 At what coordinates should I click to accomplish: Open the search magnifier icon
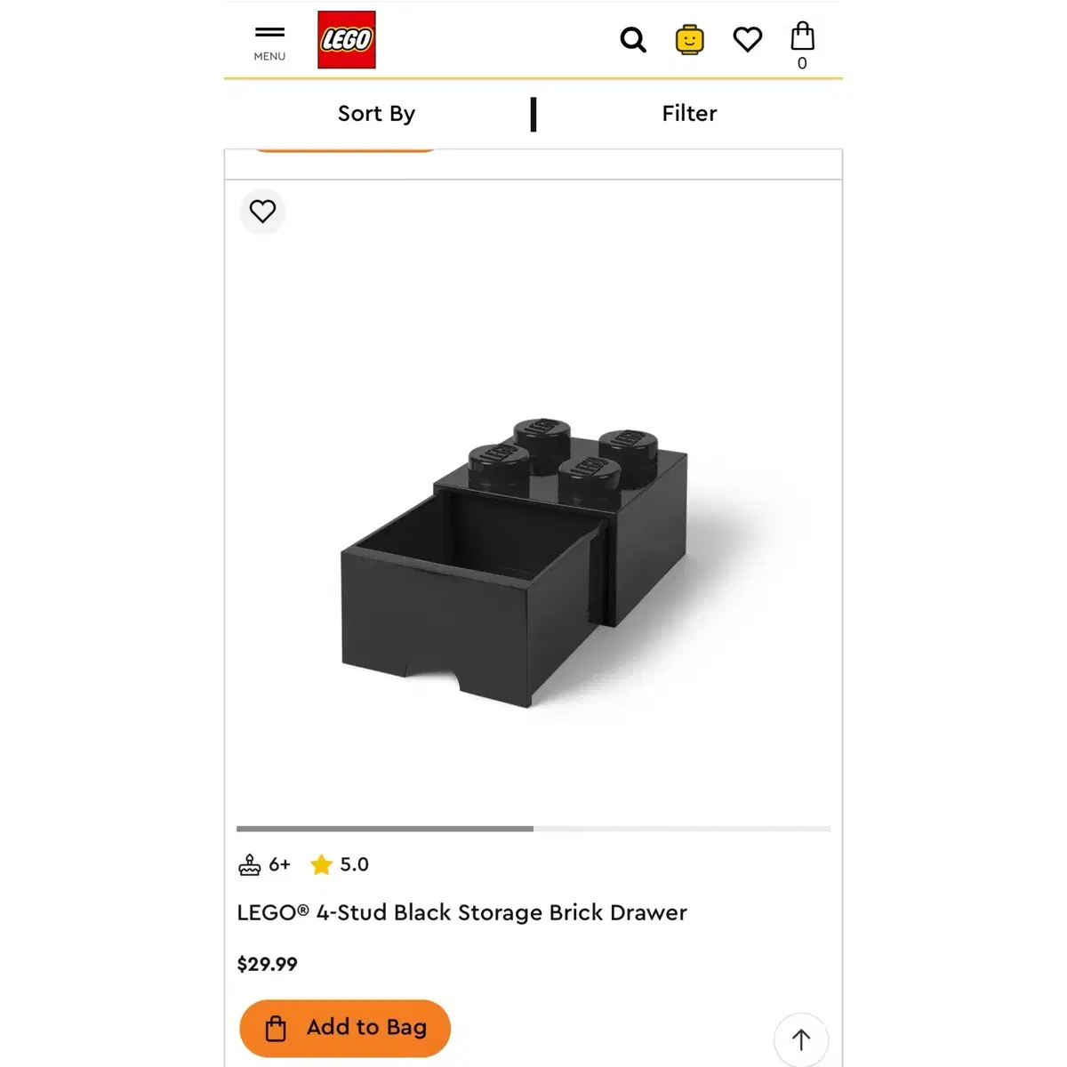632,40
